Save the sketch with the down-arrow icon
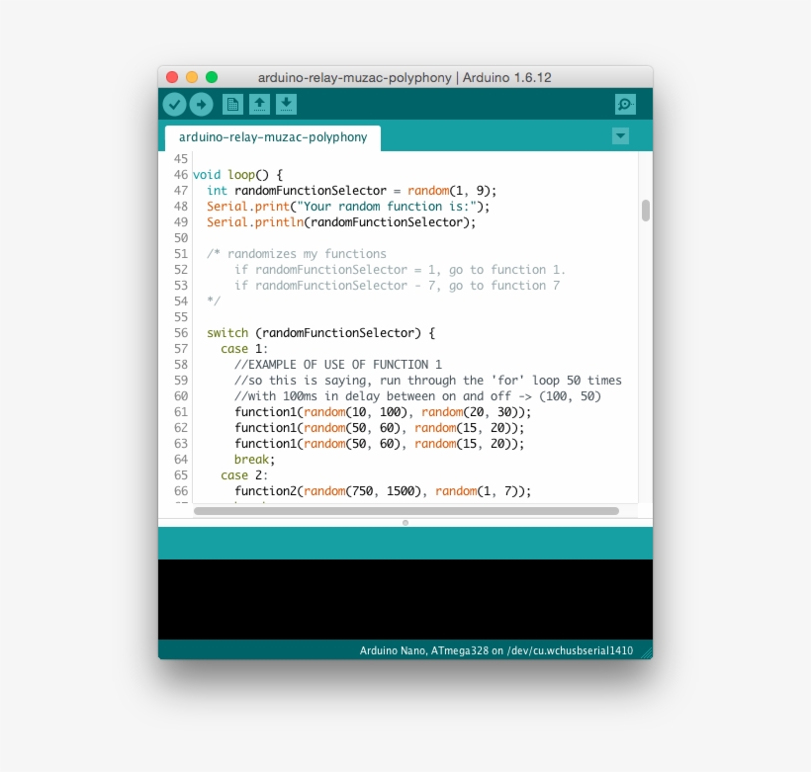811x772 pixels. tap(286, 105)
